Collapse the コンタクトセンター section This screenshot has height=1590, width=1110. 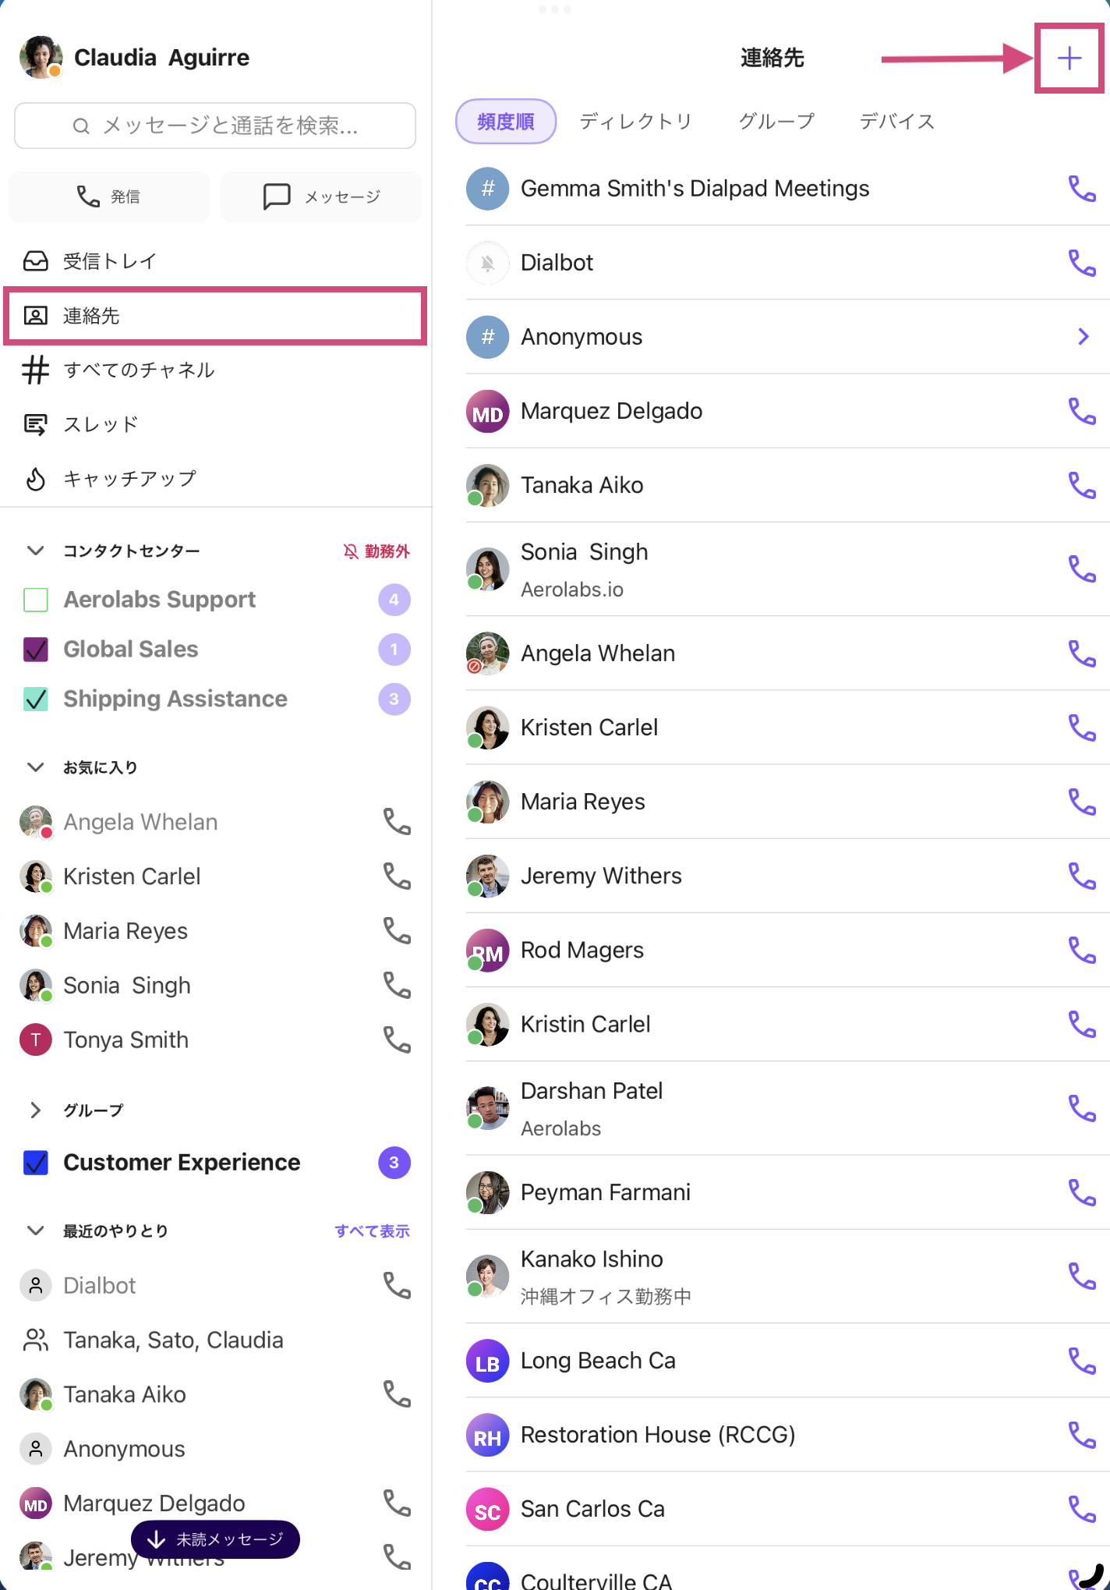pyautogui.click(x=35, y=551)
